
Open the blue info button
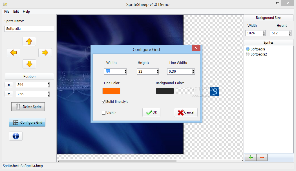coord(16,136)
